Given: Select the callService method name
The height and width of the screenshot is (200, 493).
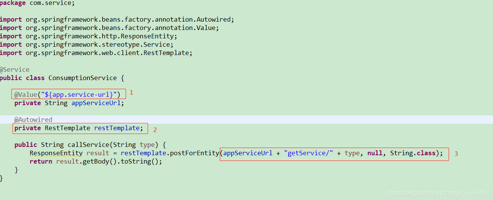Looking at the screenshot, I should [x=88, y=145].
